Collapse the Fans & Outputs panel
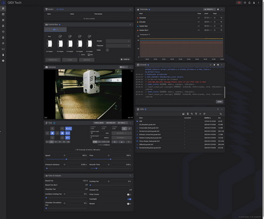This screenshot has width=264, height=219. pyautogui.click(x=130, y=176)
